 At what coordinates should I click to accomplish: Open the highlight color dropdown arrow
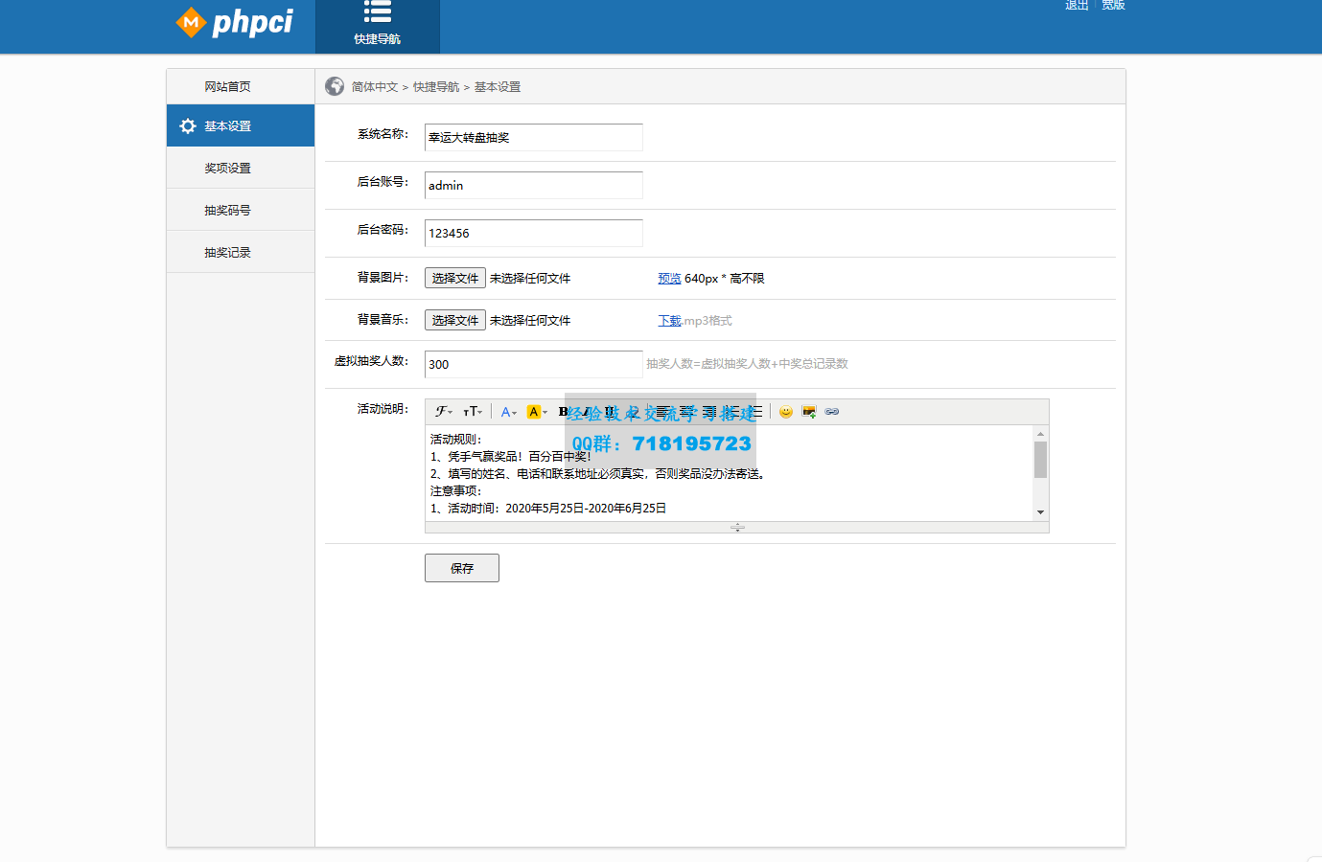543,411
